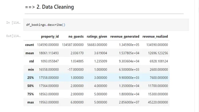Click the 16558.000000 min cell
The image size is (199, 112).
[x=49, y=69]
